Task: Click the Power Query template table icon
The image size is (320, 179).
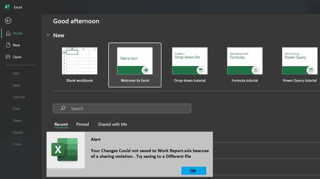Action: tap(310, 70)
